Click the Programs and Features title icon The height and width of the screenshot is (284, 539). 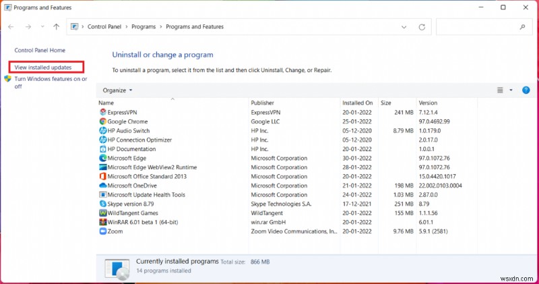point(7,7)
